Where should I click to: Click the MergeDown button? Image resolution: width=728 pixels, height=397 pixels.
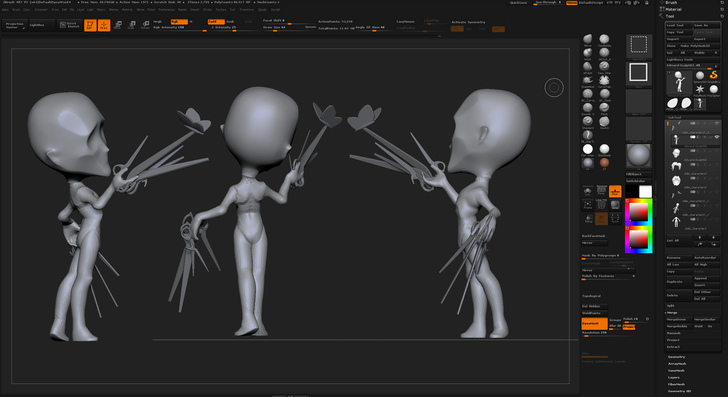click(679, 319)
